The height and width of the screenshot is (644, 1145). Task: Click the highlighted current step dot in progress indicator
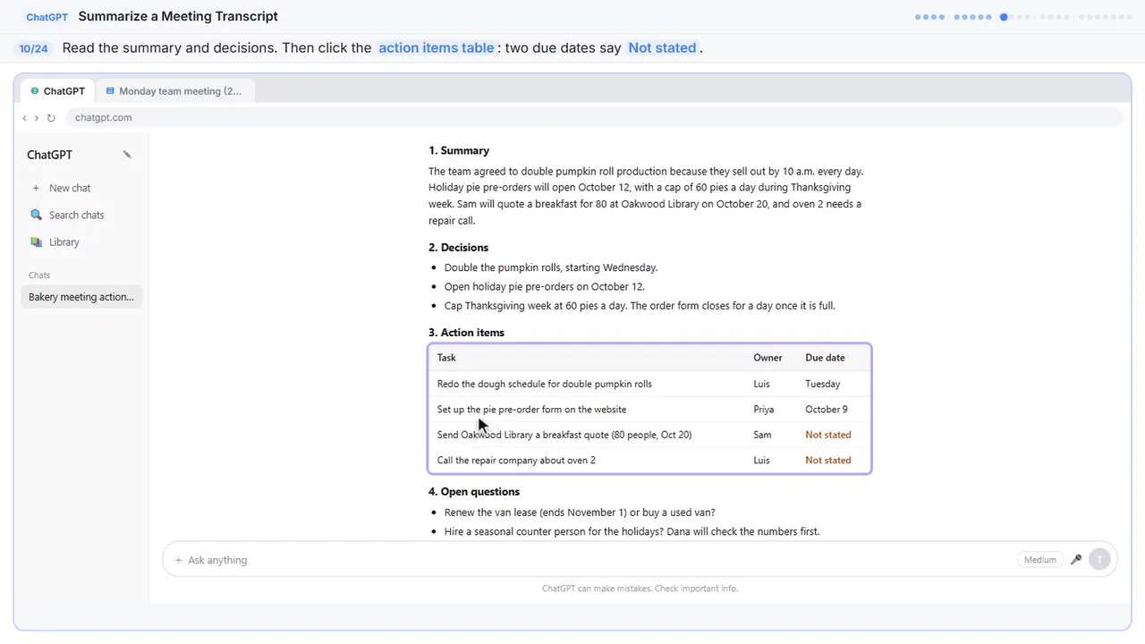[x=1004, y=17]
